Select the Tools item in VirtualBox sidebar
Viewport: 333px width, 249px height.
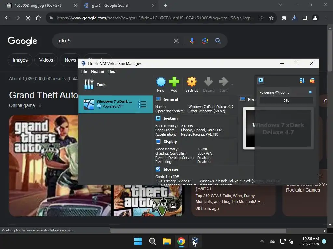[x=115, y=85]
